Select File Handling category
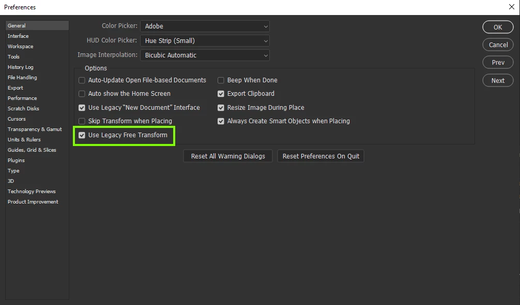This screenshot has height=305, width=520. pos(22,77)
